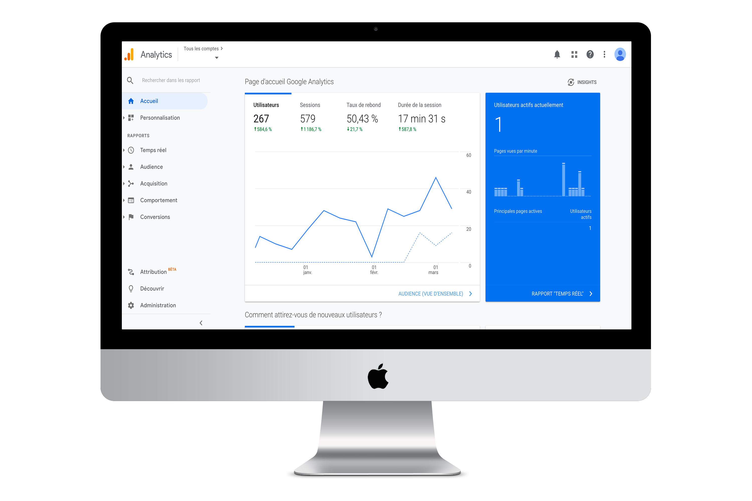The image size is (752, 501).
Task: Click the more options kebab menu icon
Action: coord(604,54)
